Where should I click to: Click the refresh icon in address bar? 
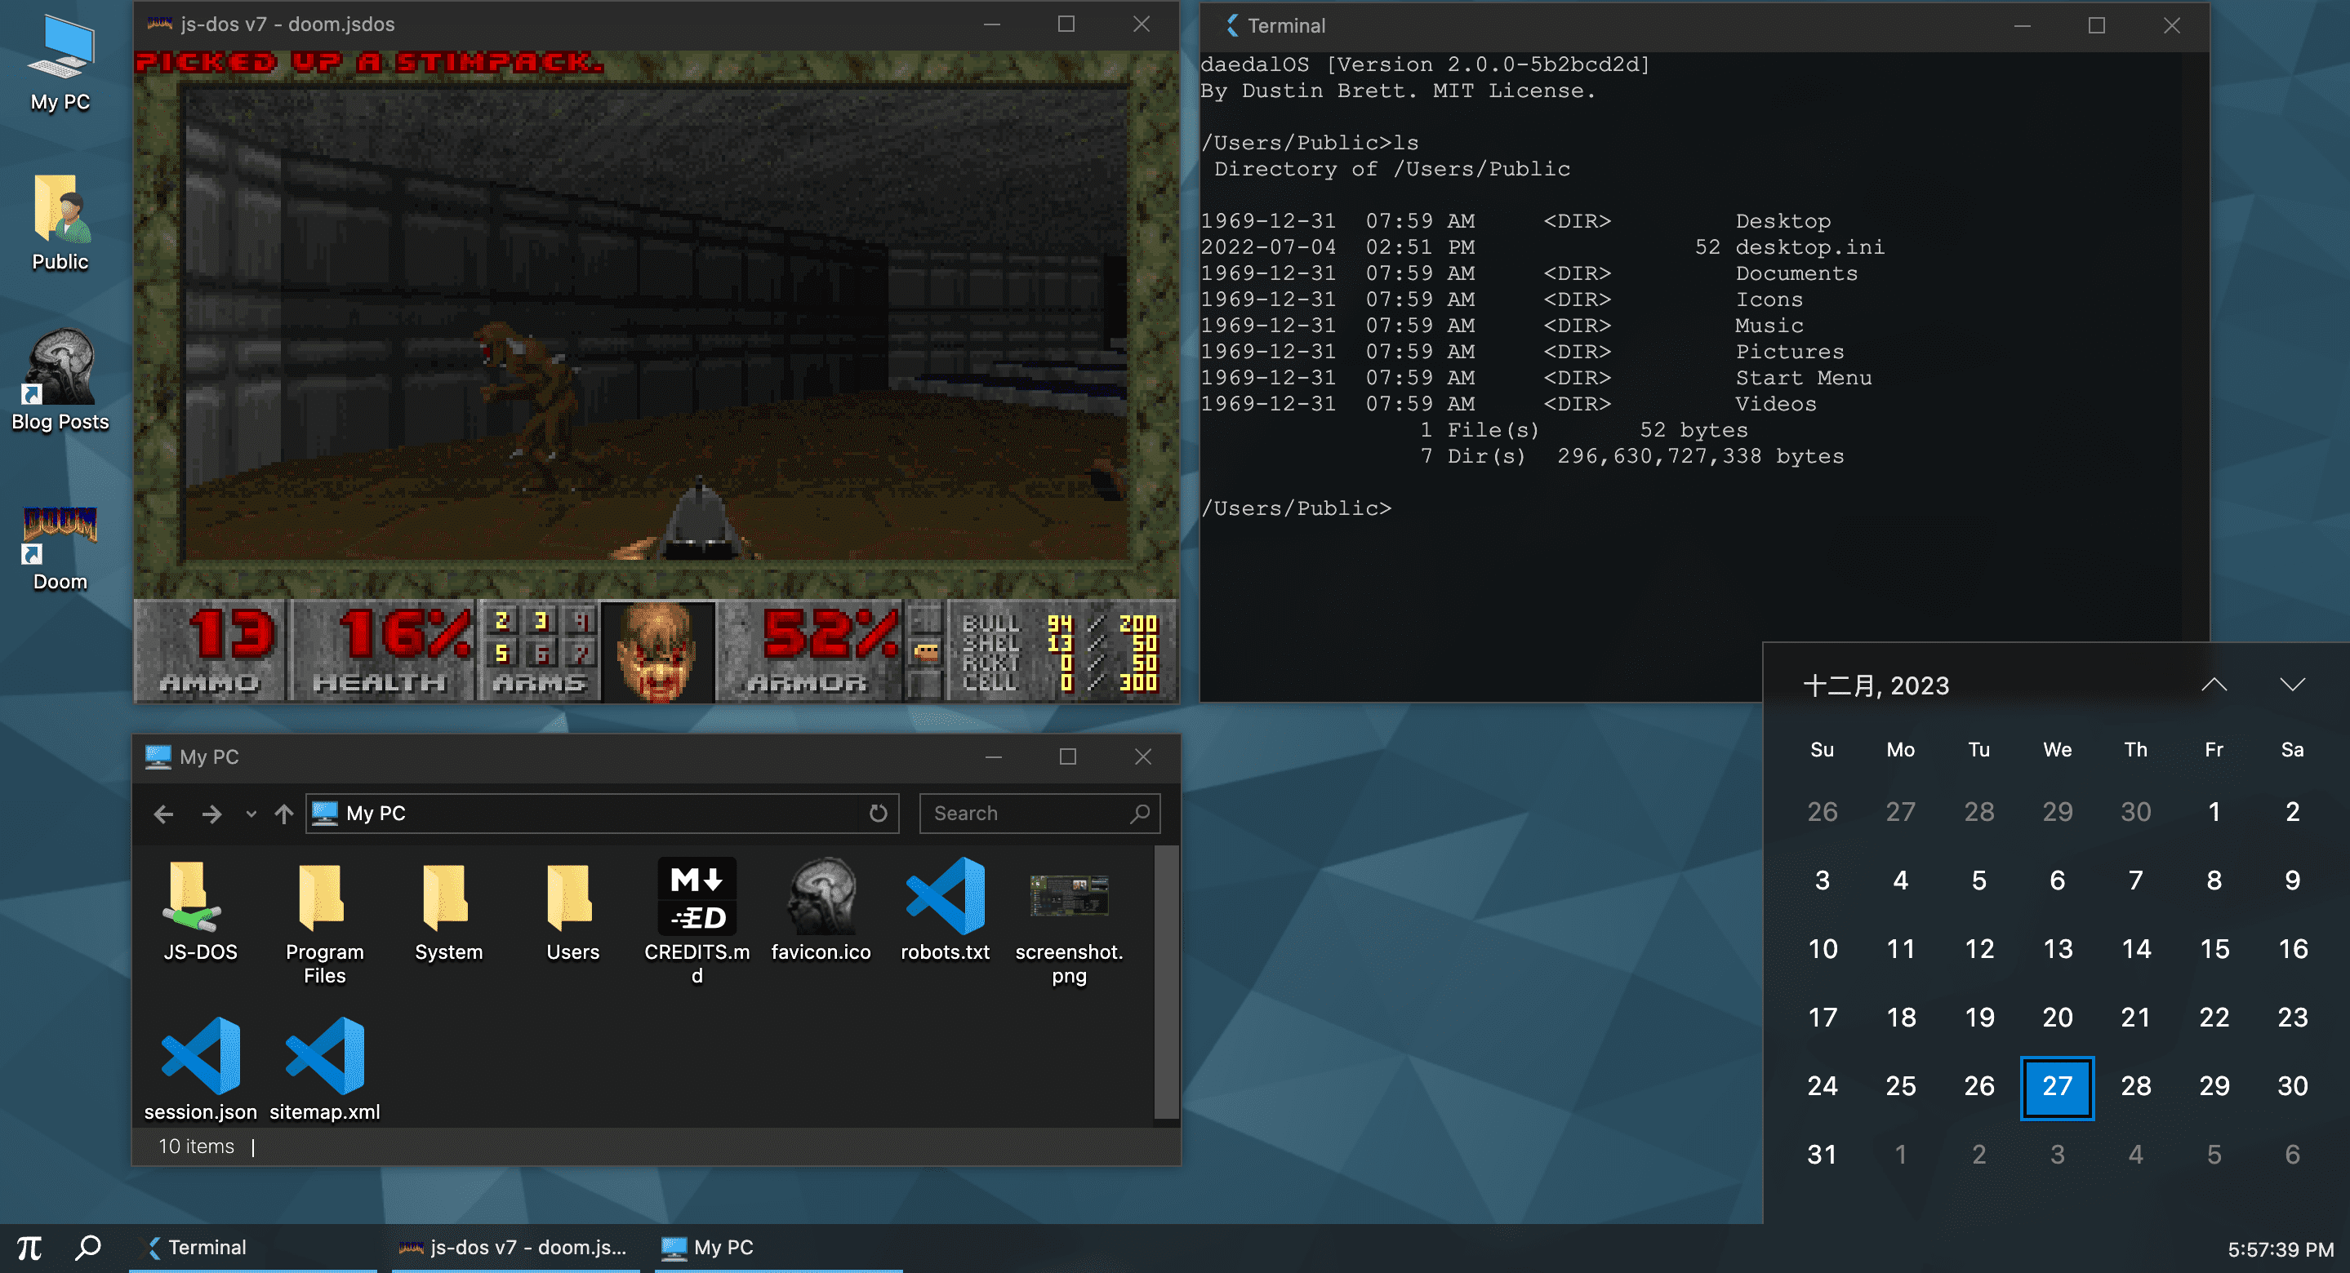pos(878,814)
